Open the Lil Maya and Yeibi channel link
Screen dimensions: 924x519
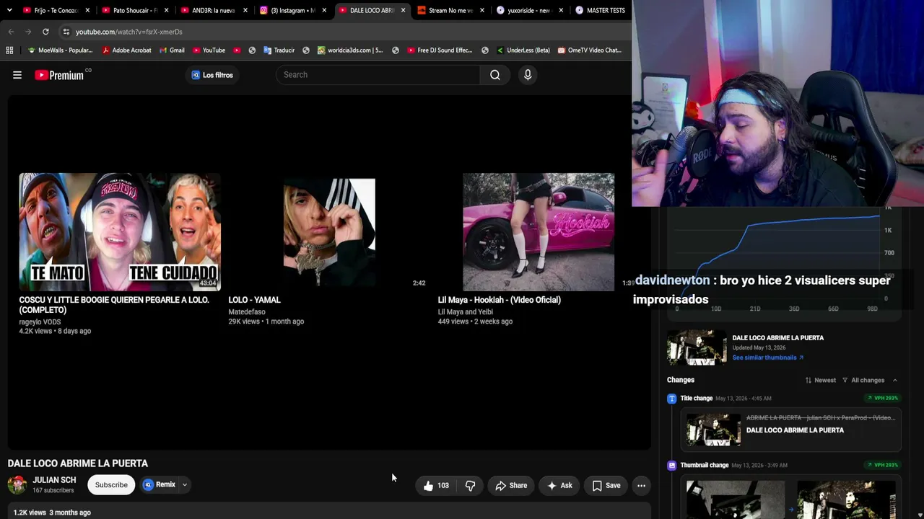[x=466, y=312]
